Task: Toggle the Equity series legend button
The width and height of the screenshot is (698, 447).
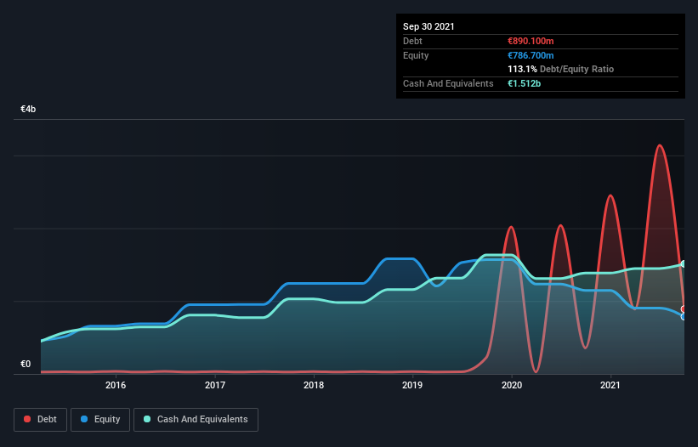Action: [x=100, y=420]
